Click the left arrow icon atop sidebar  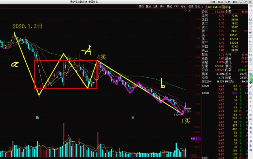point(251,6)
